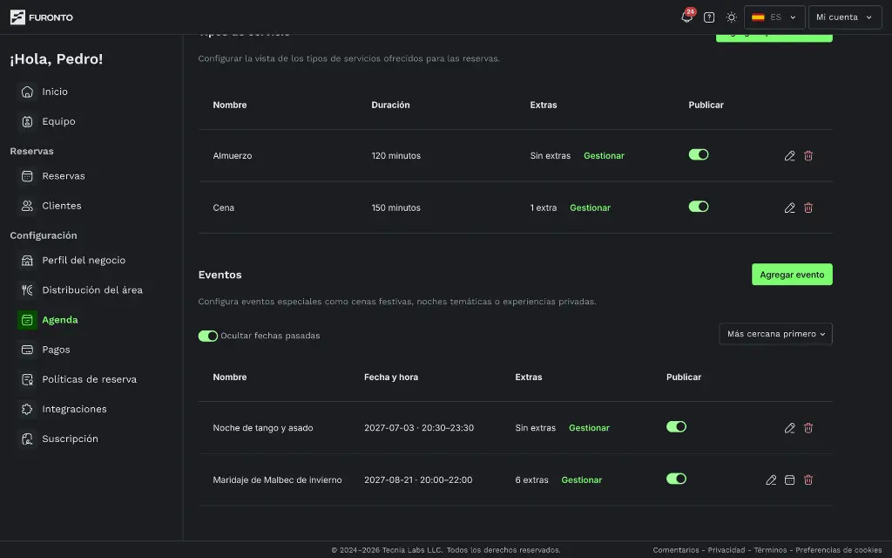The image size is (892, 558).
Task: Click the Perfil del negocio store icon
Action: coord(27,260)
